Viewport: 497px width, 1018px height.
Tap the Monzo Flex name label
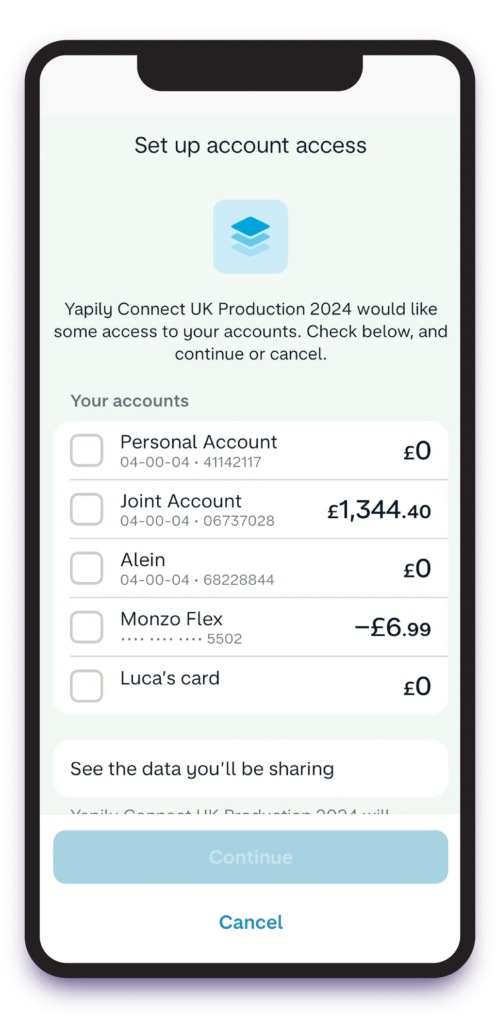(171, 619)
